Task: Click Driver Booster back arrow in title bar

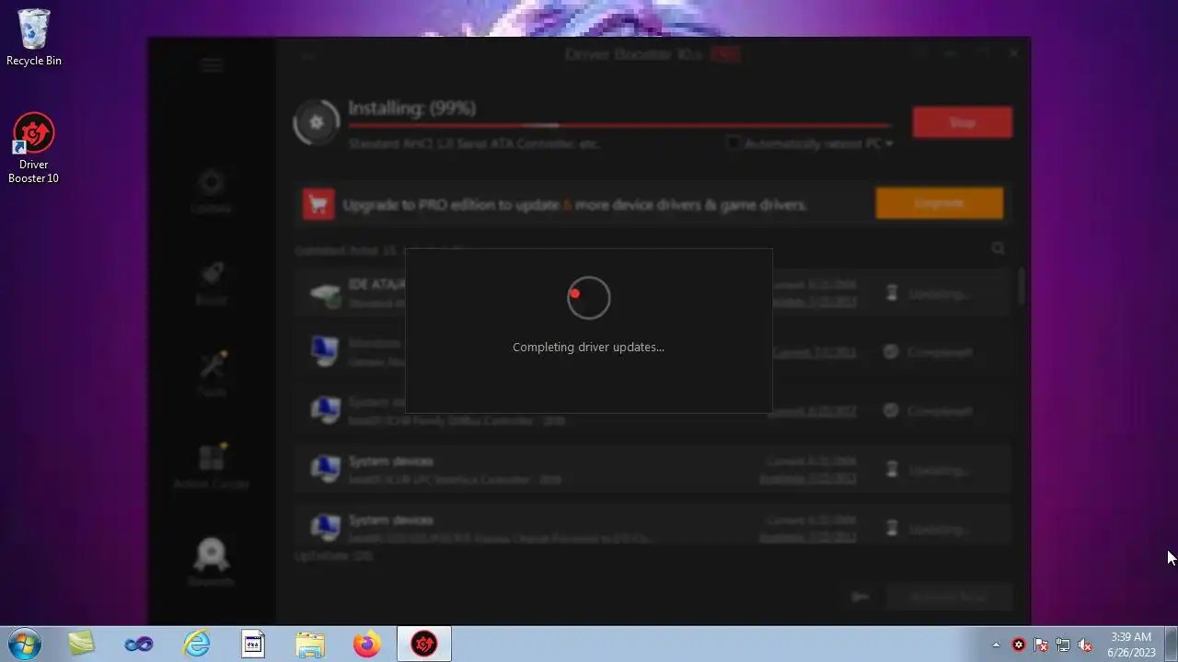Action: 307,57
